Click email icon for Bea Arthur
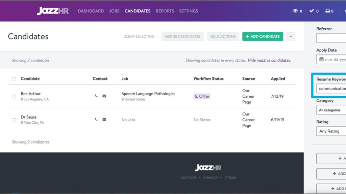Viewport: 346px width, 194px height. [x=104, y=96]
